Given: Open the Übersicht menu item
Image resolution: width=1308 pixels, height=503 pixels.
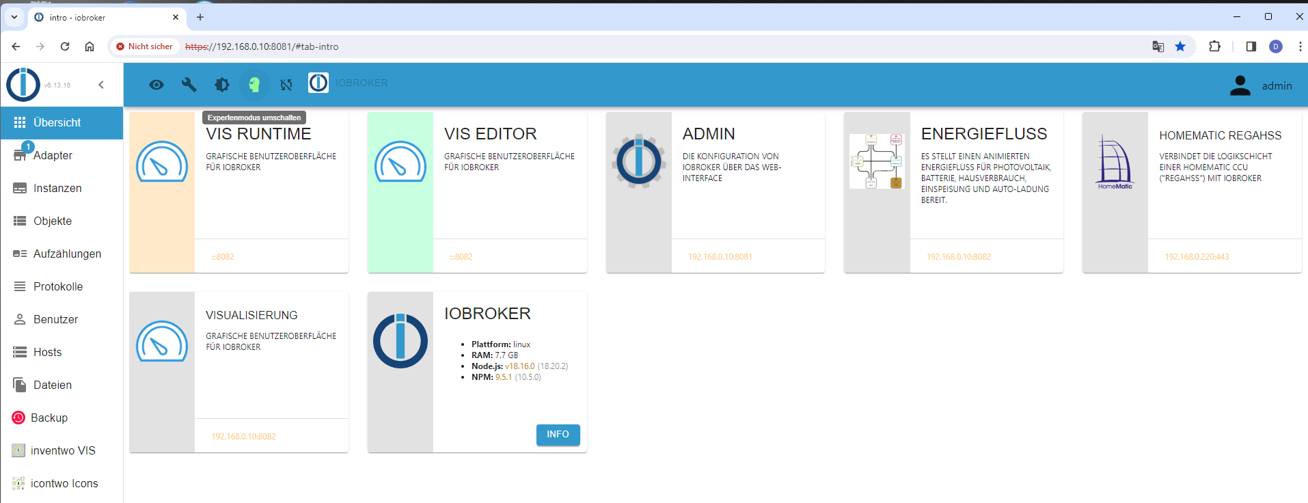Looking at the screenshot, I should pos(62,123).
